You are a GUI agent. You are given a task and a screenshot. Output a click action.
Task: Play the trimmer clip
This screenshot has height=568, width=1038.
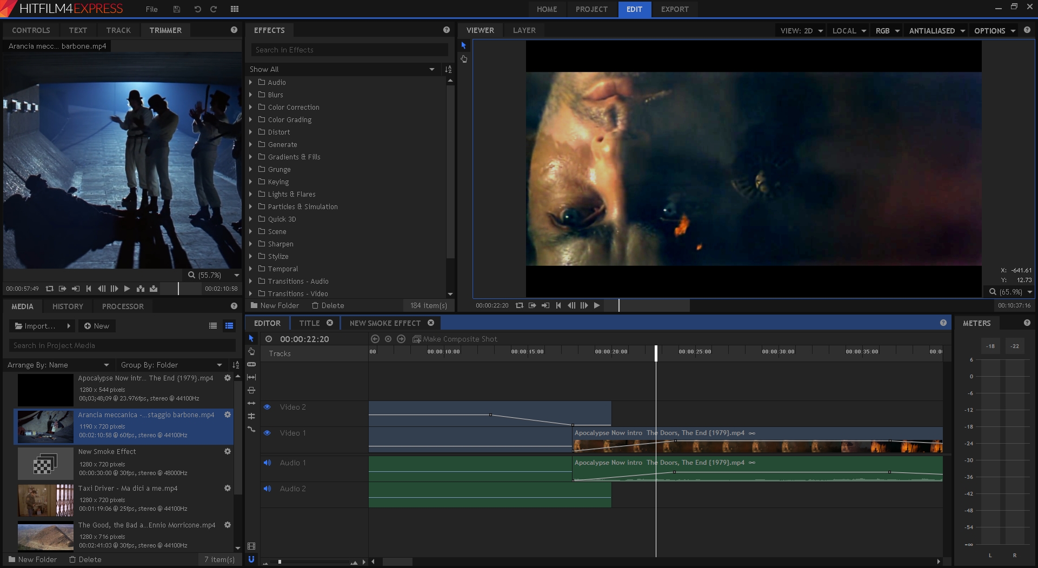pyautogui.click(x=127, y=289)
